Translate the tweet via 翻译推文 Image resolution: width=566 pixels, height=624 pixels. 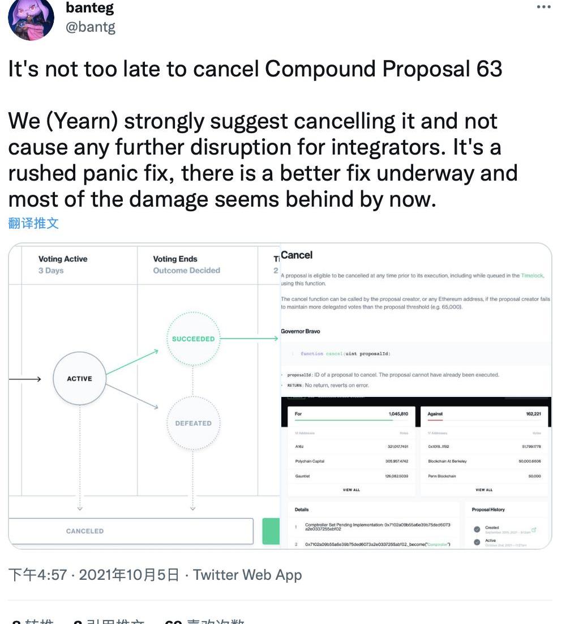coord(33,223)
